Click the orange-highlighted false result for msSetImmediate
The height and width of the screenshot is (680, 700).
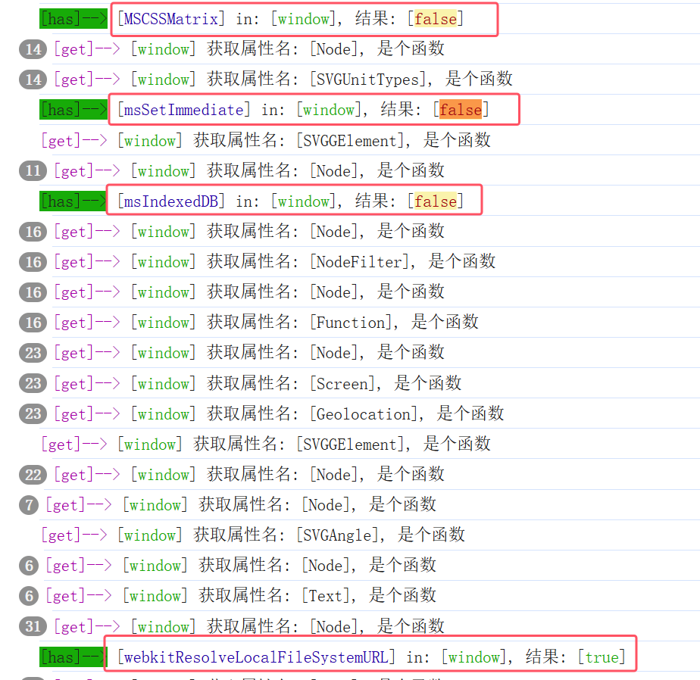[461, 110]
